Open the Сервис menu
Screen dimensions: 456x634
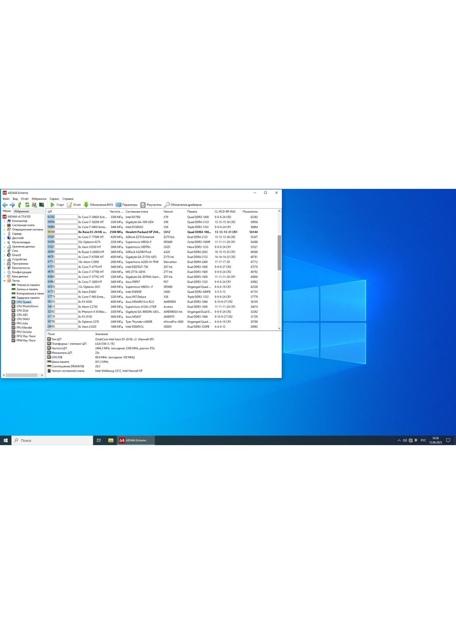tap(54, 199)
